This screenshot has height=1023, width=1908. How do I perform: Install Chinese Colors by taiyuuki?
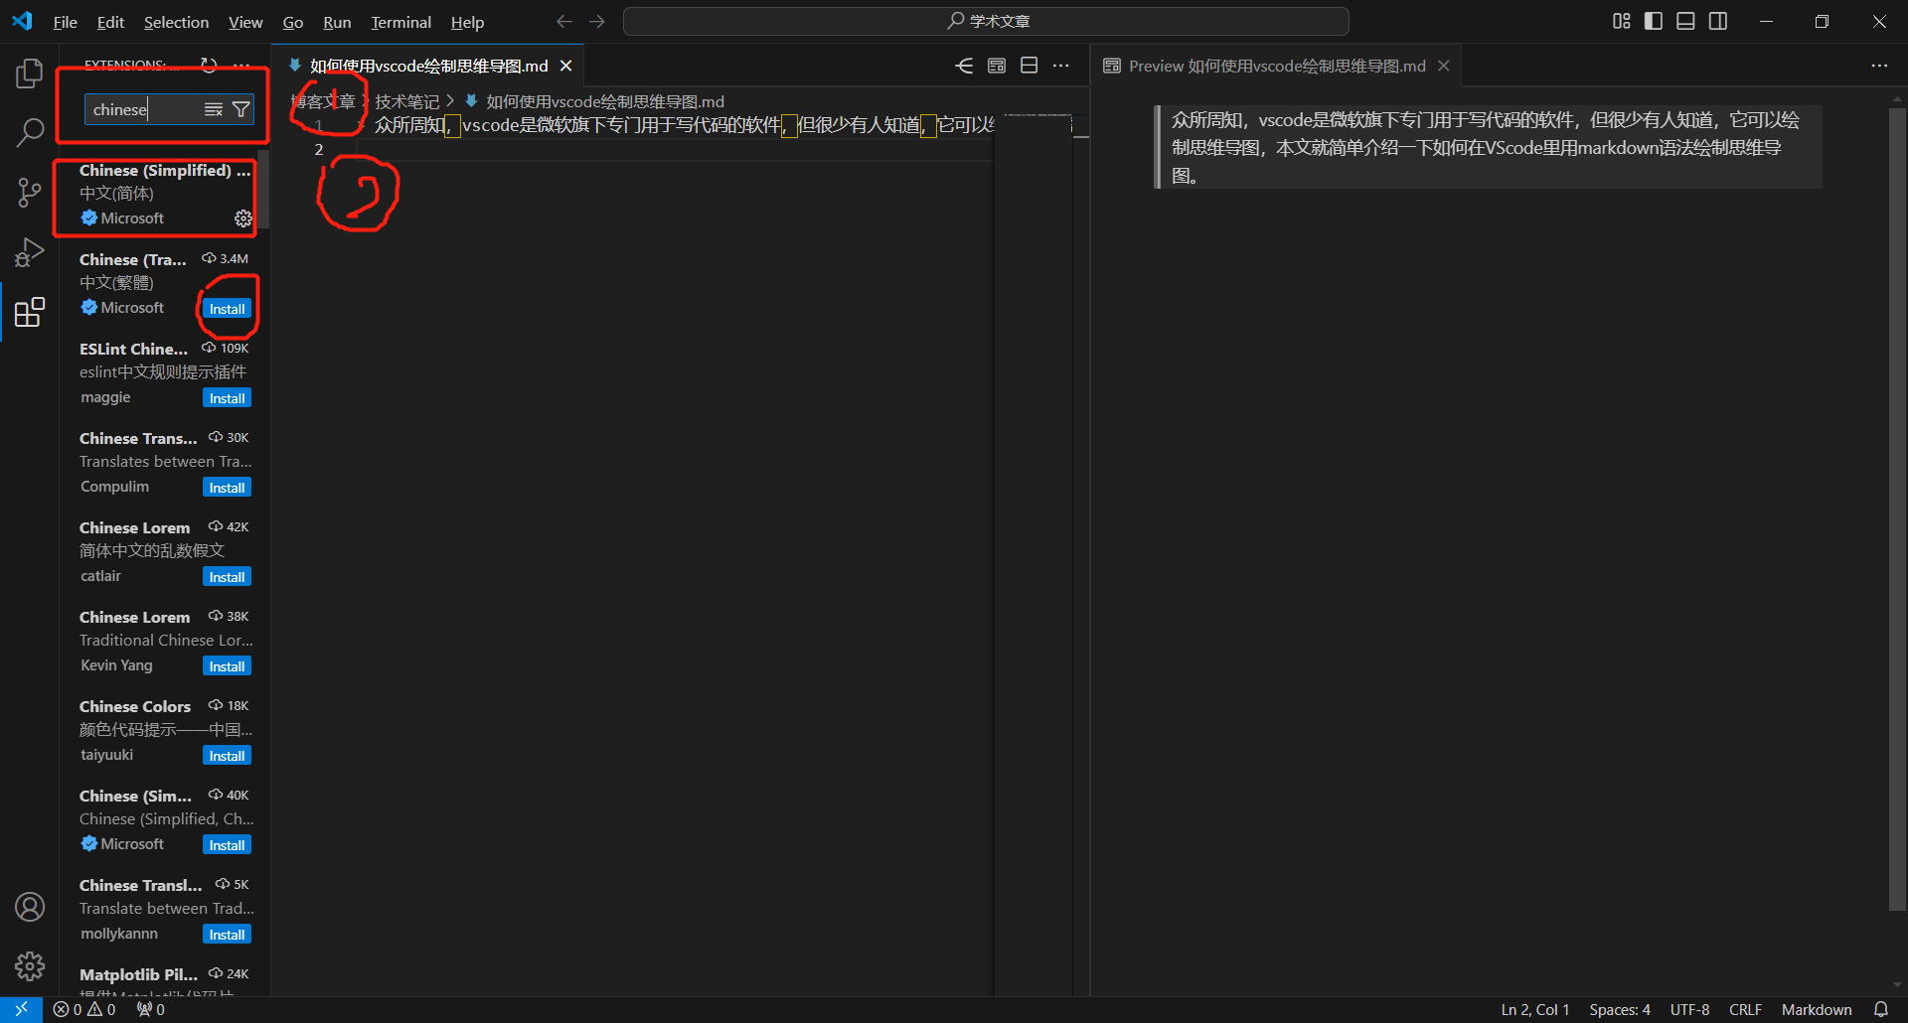[227, 756]
